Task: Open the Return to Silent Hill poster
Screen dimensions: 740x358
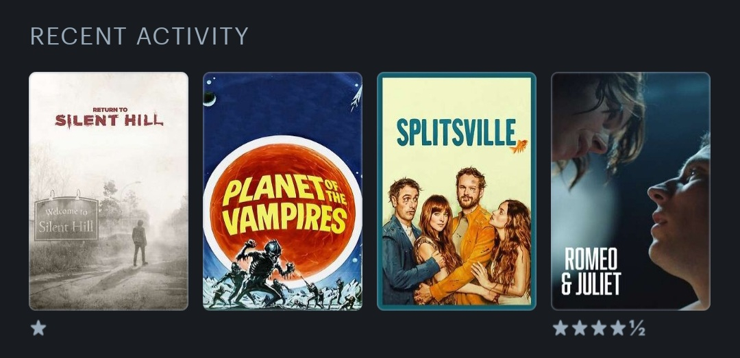Action: pos(108,191)
